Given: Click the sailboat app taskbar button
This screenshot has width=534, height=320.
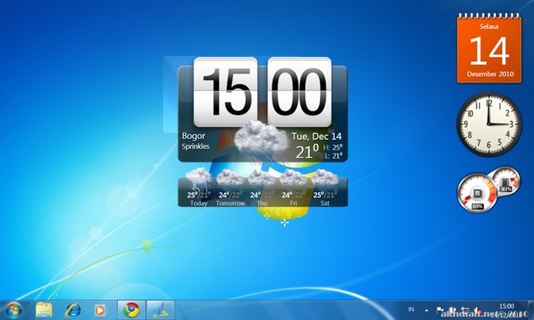Looking at the screenshot, I should 160,309.
